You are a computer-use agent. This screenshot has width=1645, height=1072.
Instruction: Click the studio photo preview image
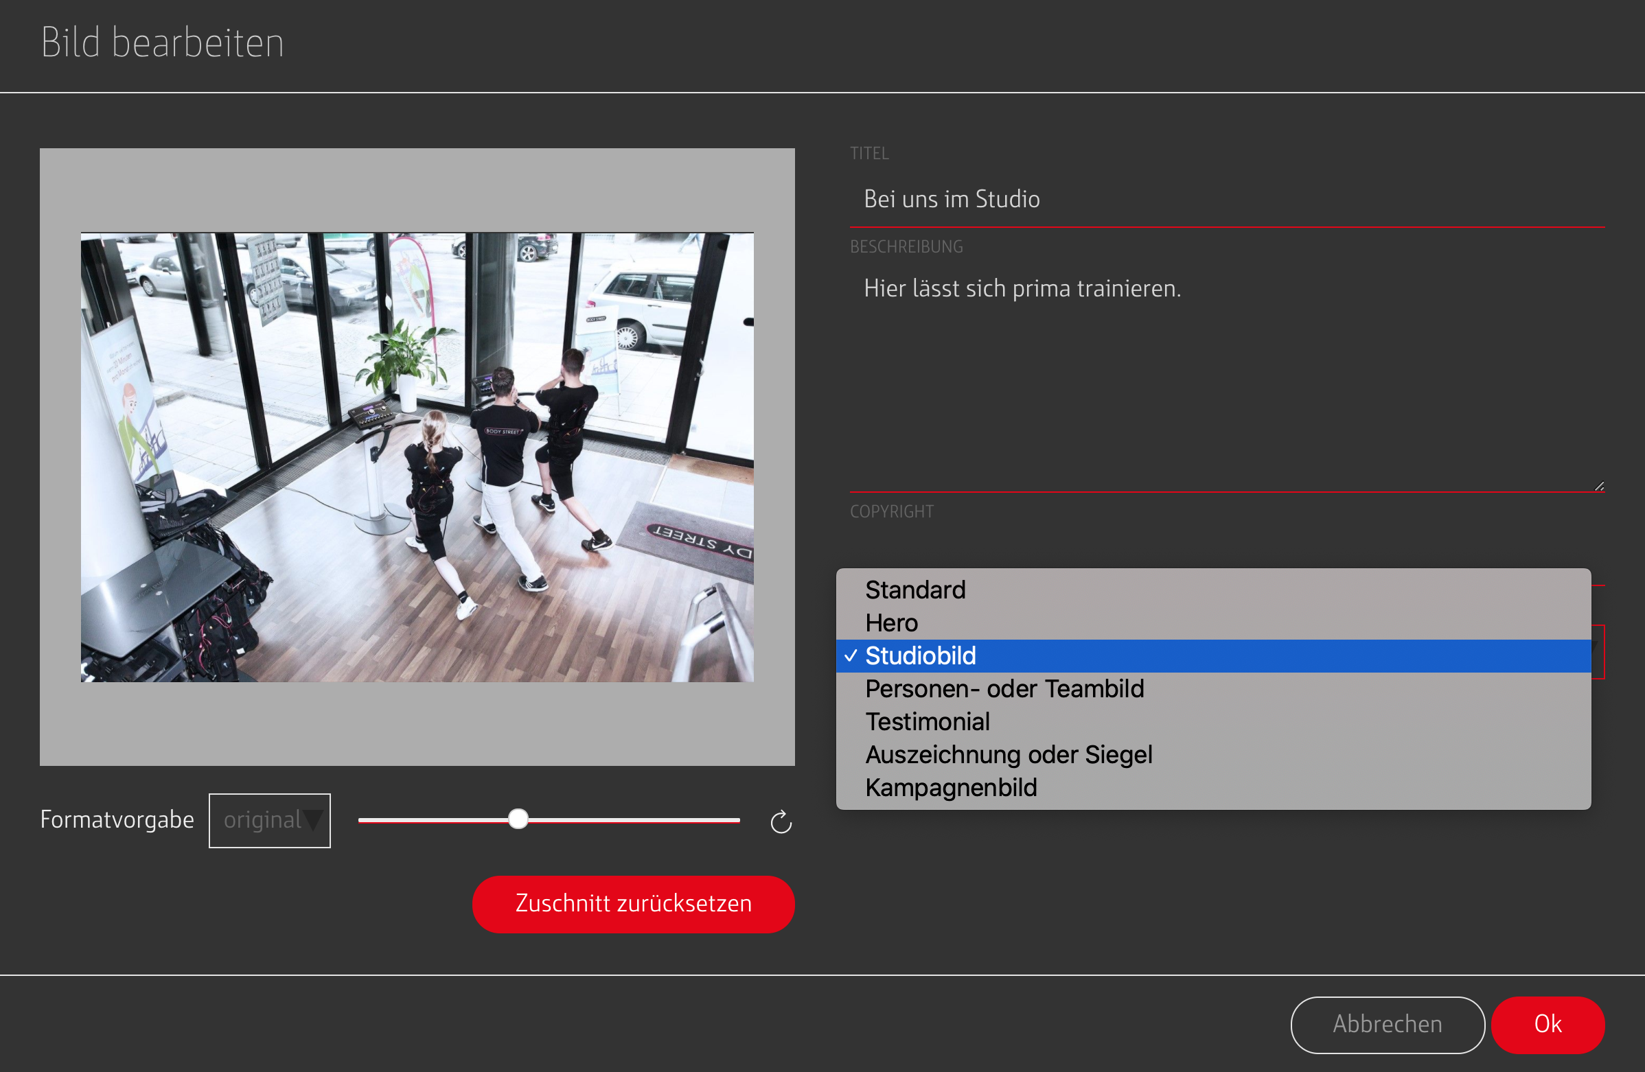(417, 456)
